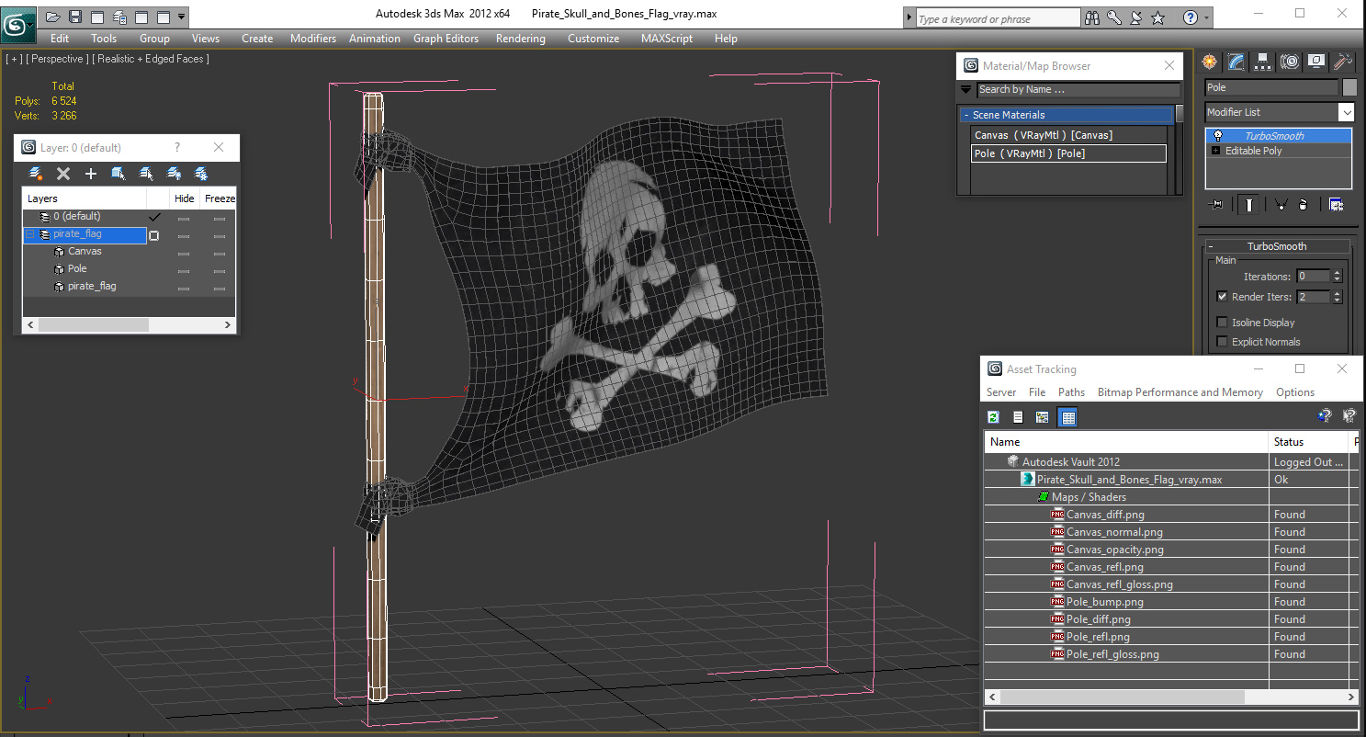Open the Display command panel tab

coord(1316,62)
